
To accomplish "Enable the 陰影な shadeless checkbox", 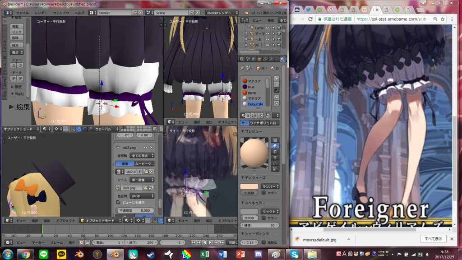I will point(263,242).
